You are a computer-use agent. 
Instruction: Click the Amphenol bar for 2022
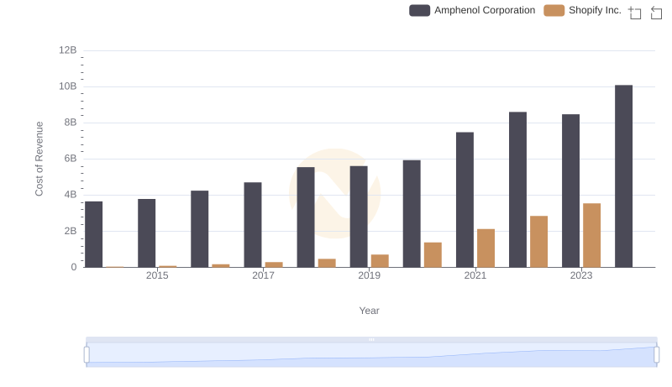517,190
